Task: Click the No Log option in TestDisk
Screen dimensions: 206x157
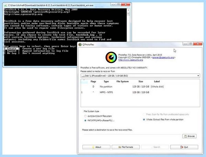Action: pyautogui.click(x=12, y=53)
